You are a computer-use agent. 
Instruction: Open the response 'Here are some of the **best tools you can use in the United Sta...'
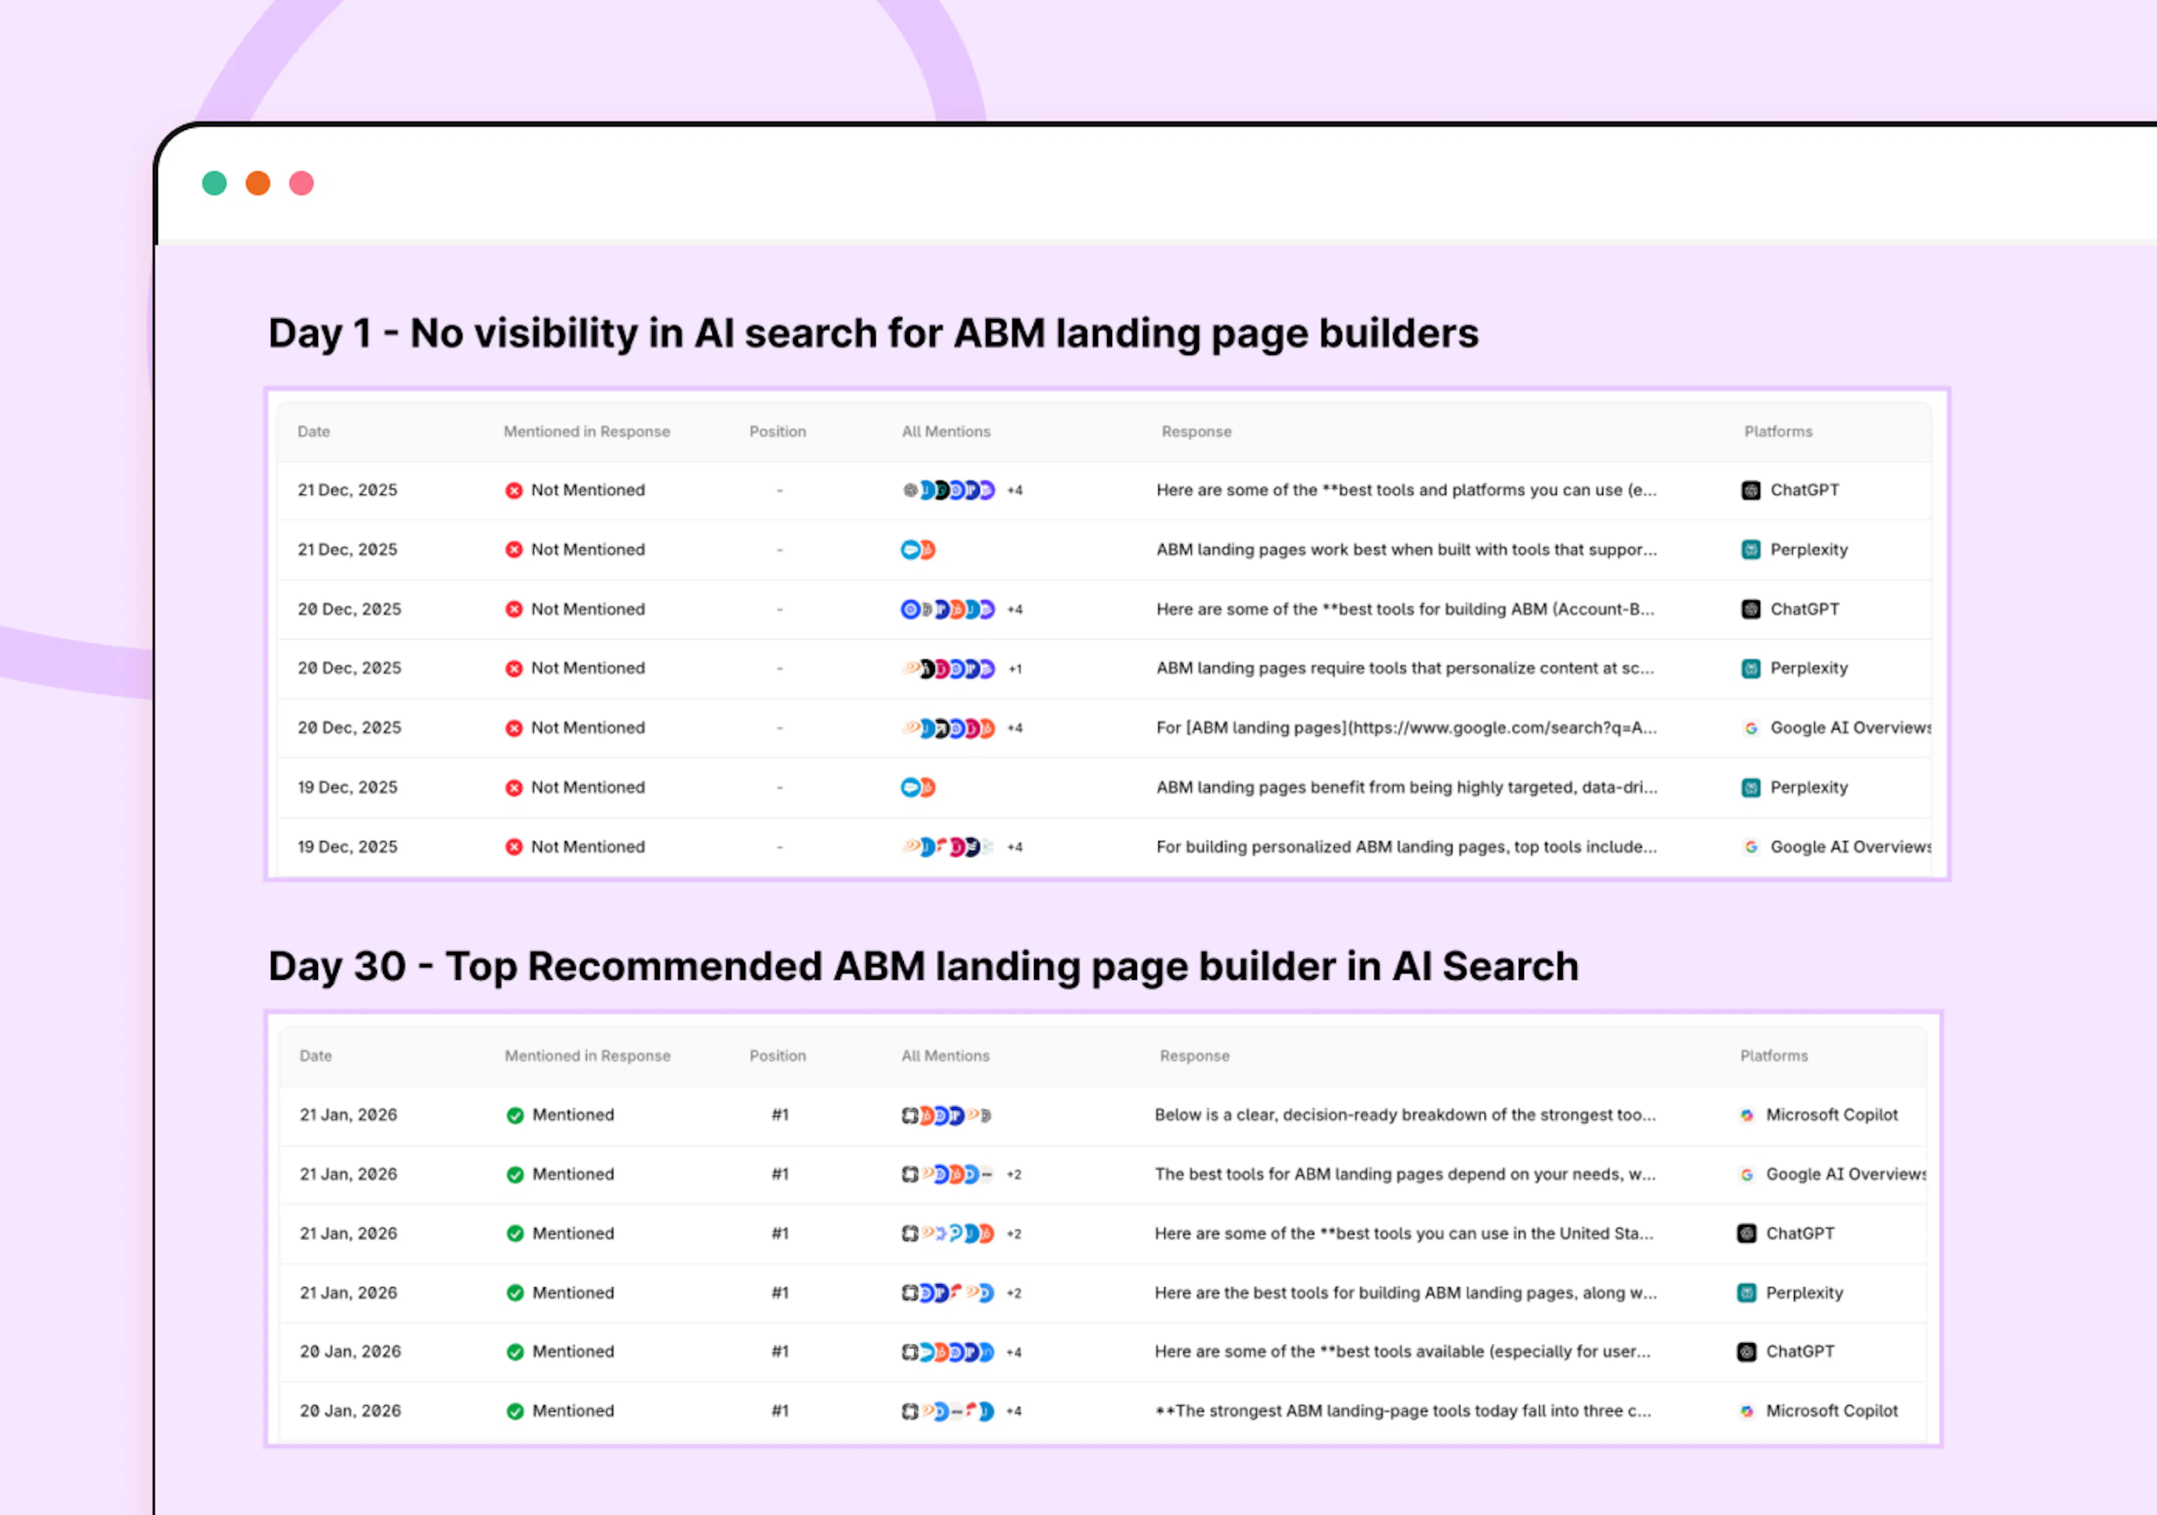pos(1404,1233)
